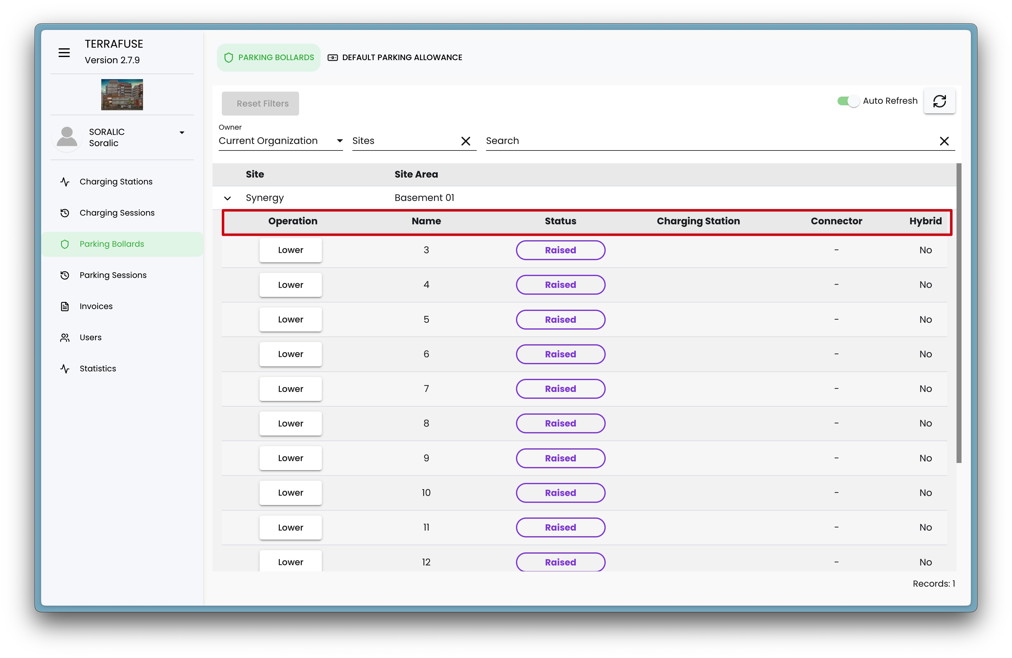1012x658 pixels.
Task: Switch to Default Parking Allowance tab
Action: pos(394,57)
